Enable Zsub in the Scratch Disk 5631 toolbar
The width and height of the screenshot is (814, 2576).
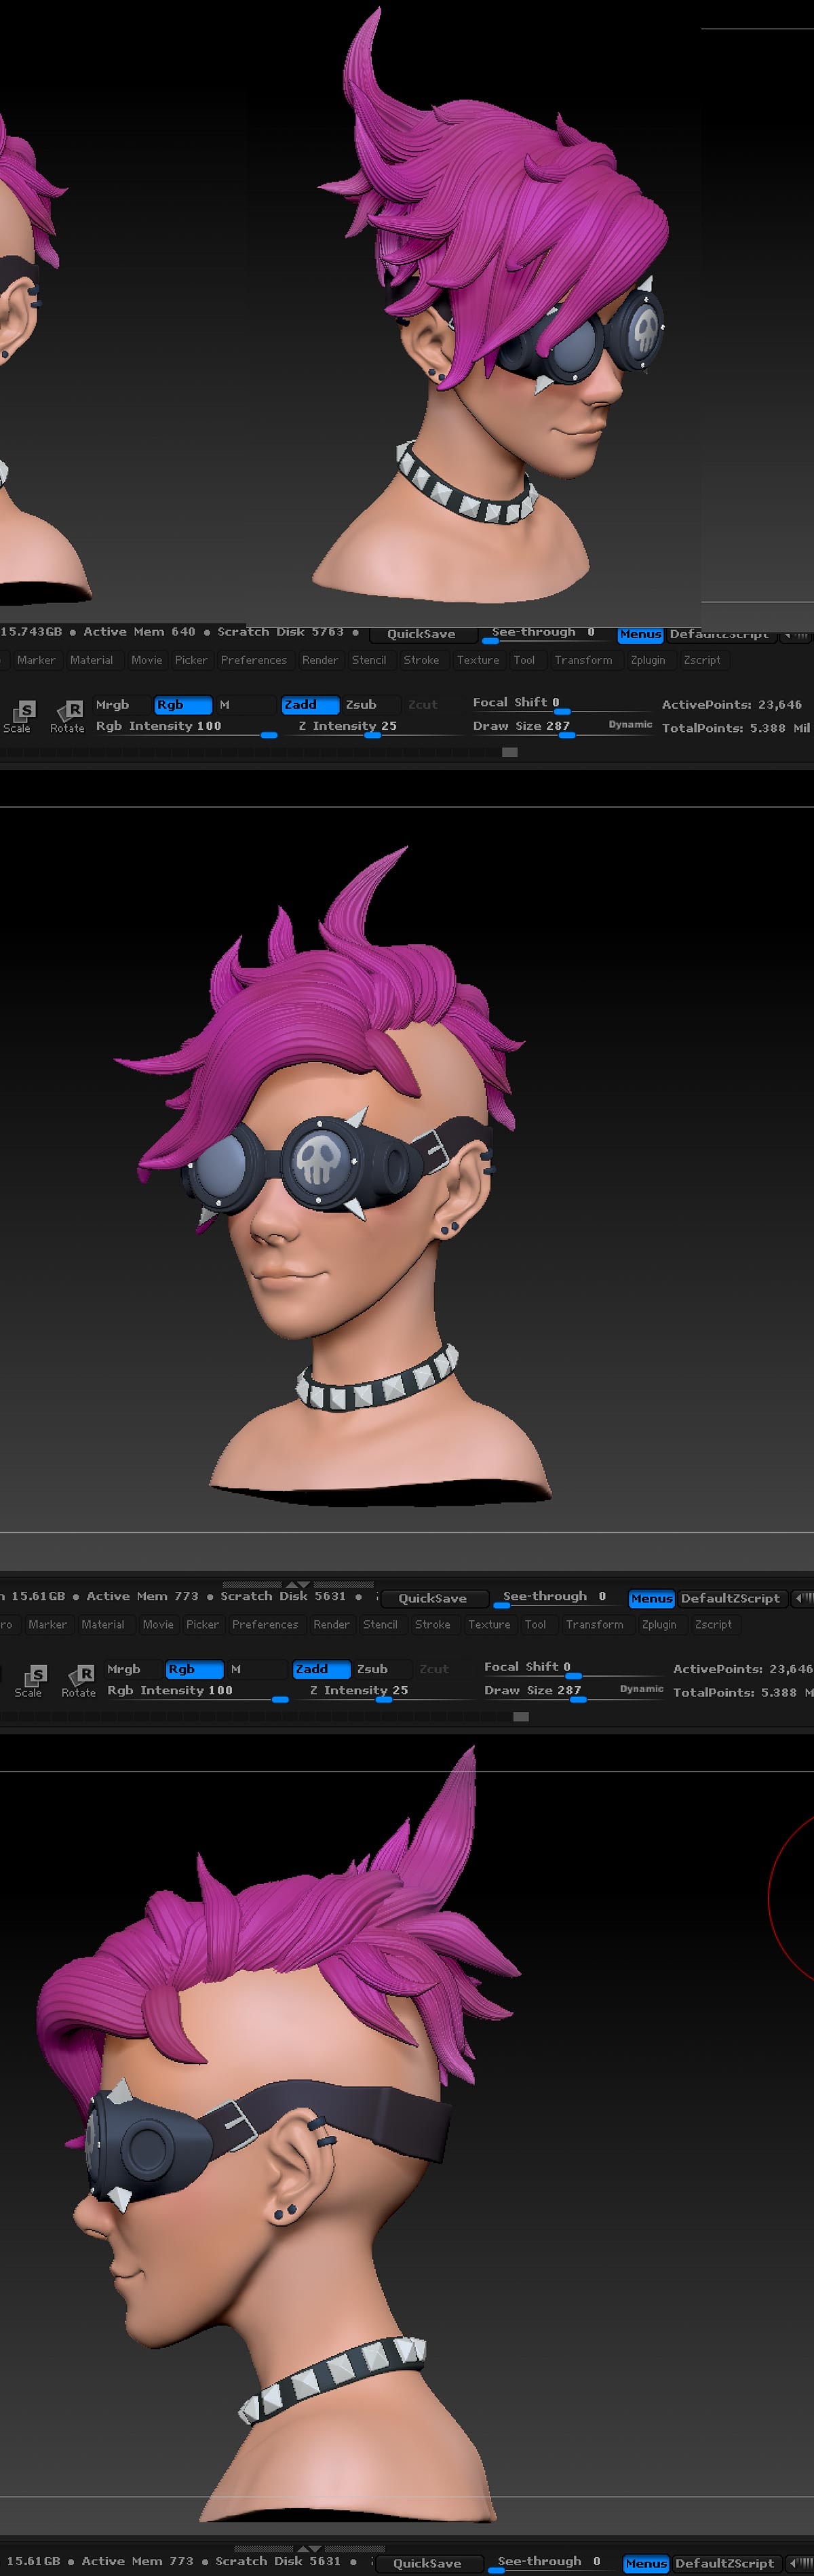(x=382, y=1669)
